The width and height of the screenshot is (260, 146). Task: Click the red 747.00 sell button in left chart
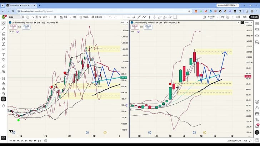13,27
